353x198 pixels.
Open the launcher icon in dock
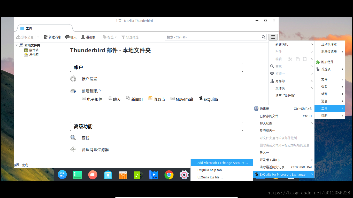click(x=62, y=175)
